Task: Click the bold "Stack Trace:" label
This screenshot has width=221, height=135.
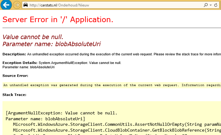Action: point(14,95)
